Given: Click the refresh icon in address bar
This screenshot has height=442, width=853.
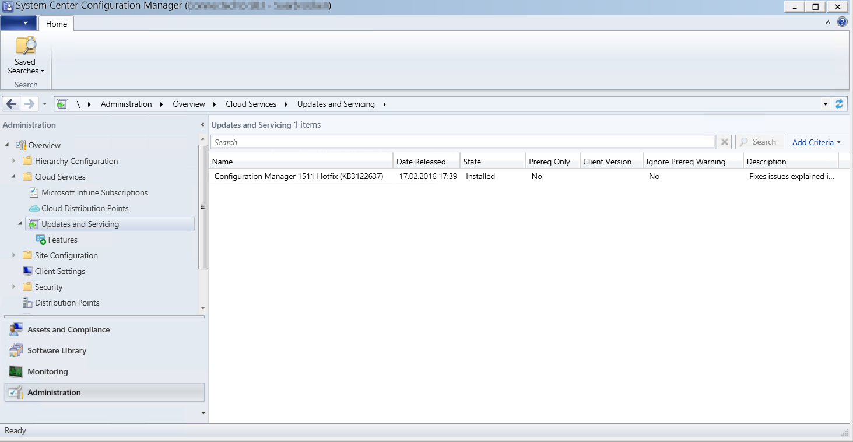Looking at the screenshot, I should click(839, 104).
